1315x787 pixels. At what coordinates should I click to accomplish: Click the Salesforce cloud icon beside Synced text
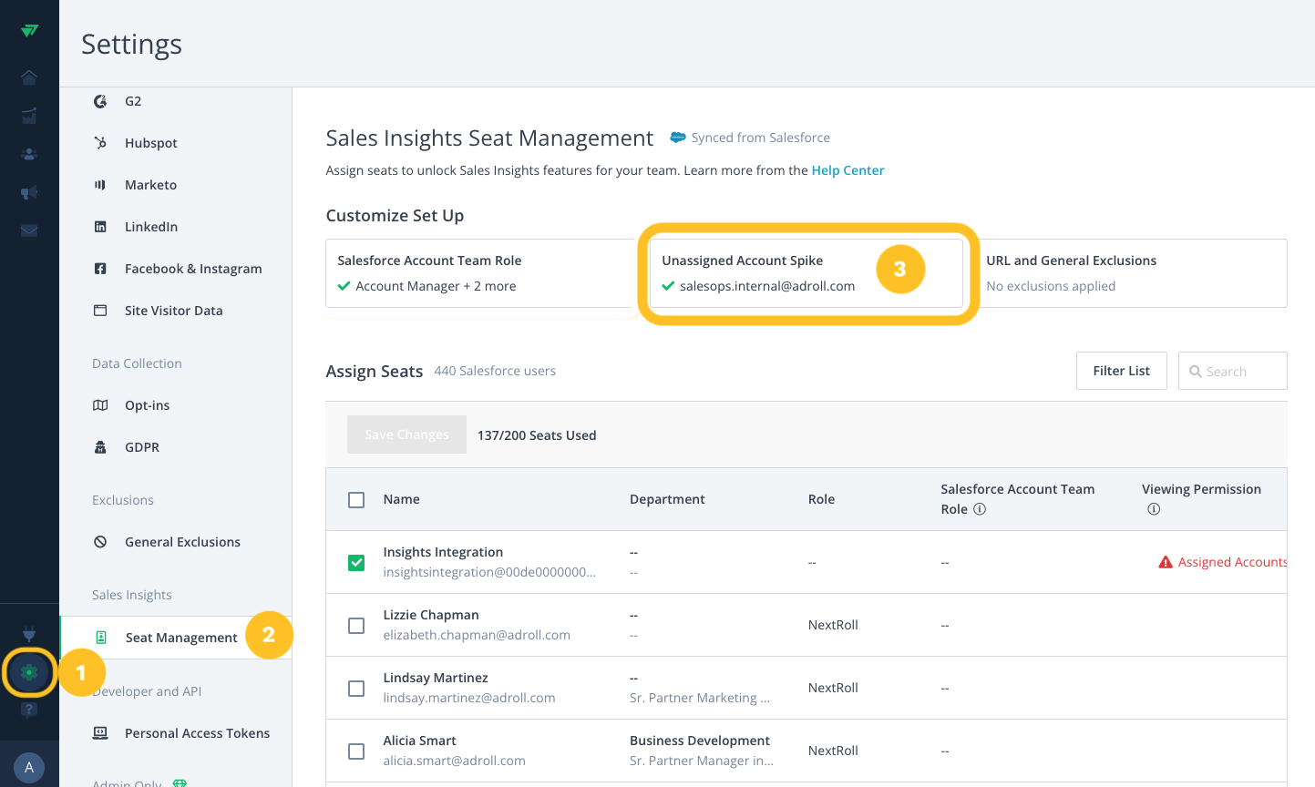coord(678,138)
